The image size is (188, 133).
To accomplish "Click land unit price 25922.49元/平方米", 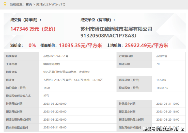I will 147,46.
